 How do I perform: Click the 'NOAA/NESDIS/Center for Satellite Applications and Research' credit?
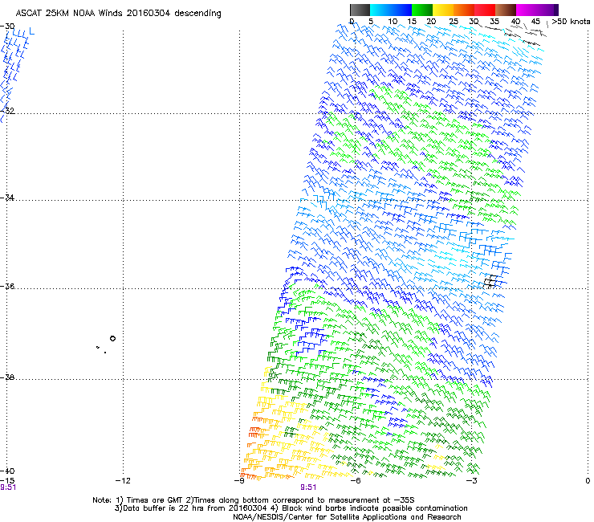pyautogui.click(x=347, y=517)
